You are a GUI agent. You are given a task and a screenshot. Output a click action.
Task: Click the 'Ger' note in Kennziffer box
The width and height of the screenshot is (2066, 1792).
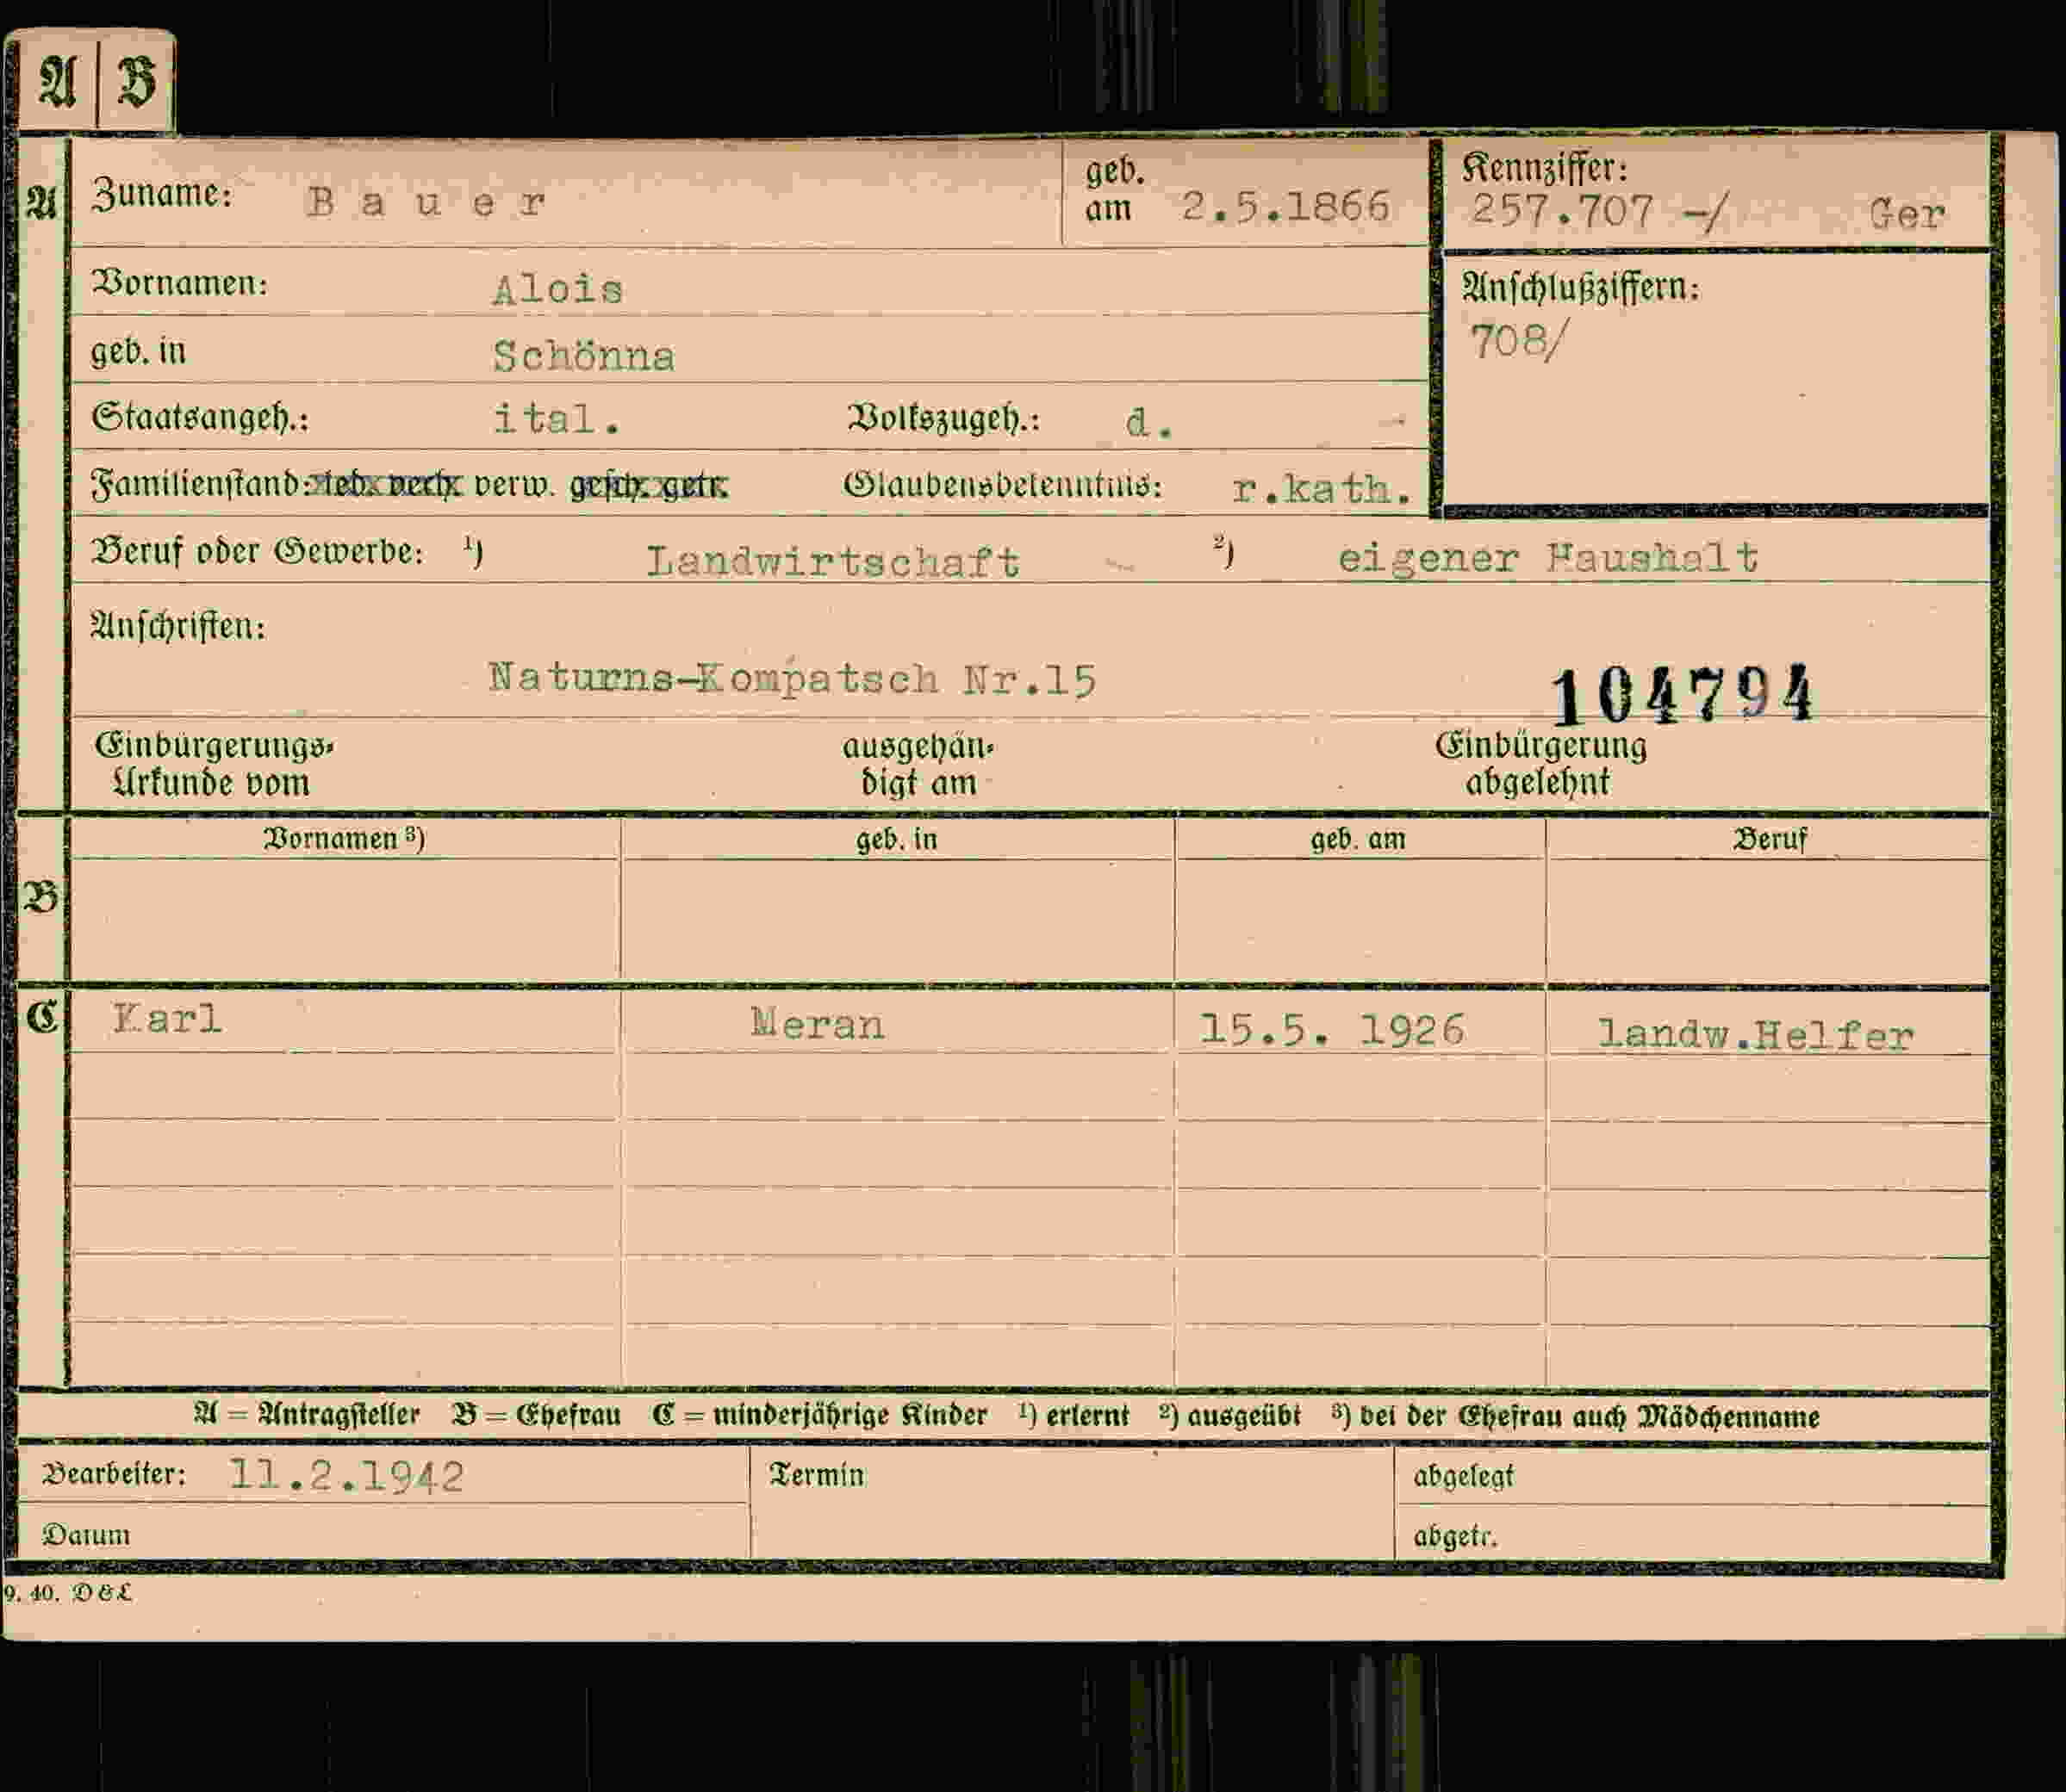pos(1906,214)
